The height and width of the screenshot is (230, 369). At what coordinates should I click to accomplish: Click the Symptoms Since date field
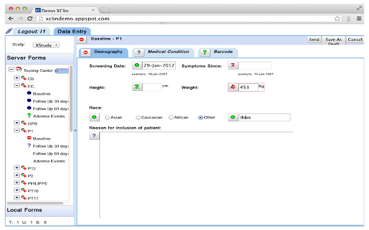(x=255, y=65)
